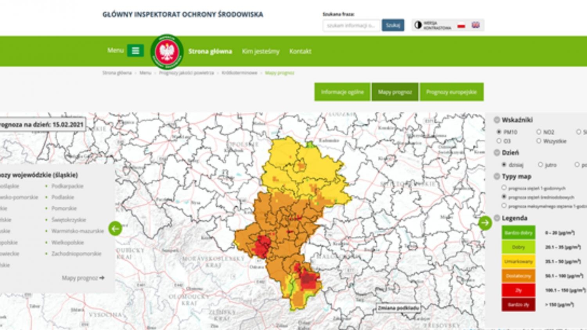Switch language with the British flag
The image size is (587, 330).
[x=475, y=25]
